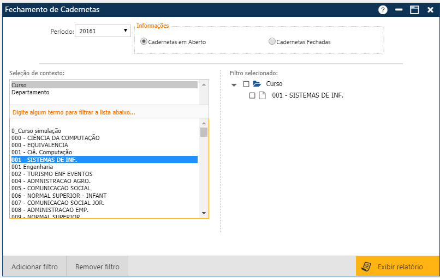Screen dimensions: 440x278
Task: Restore window using the title bar window icon
Action: 414,10
